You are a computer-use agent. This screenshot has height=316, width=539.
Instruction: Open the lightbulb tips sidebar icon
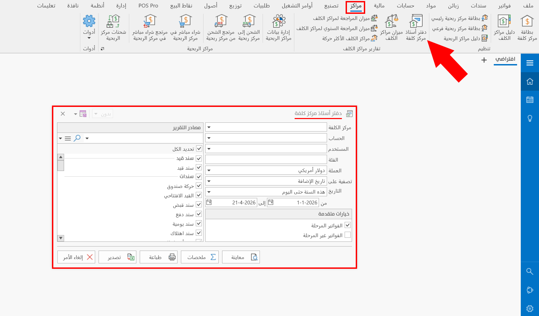pyautogui.click(x=530, y=118)
